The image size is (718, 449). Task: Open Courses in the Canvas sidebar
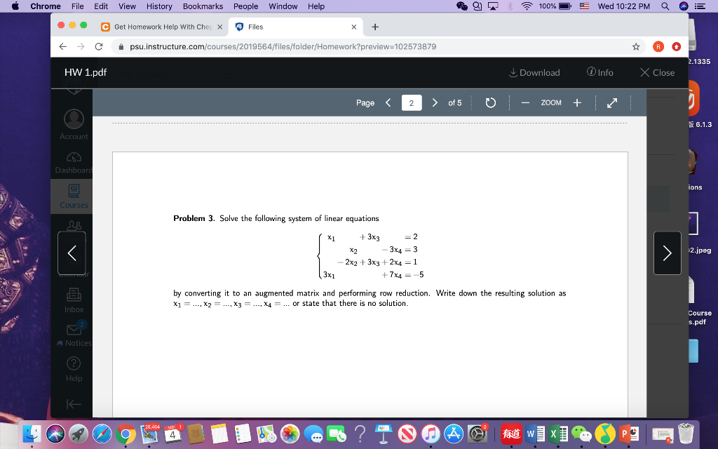coord(74,195)
